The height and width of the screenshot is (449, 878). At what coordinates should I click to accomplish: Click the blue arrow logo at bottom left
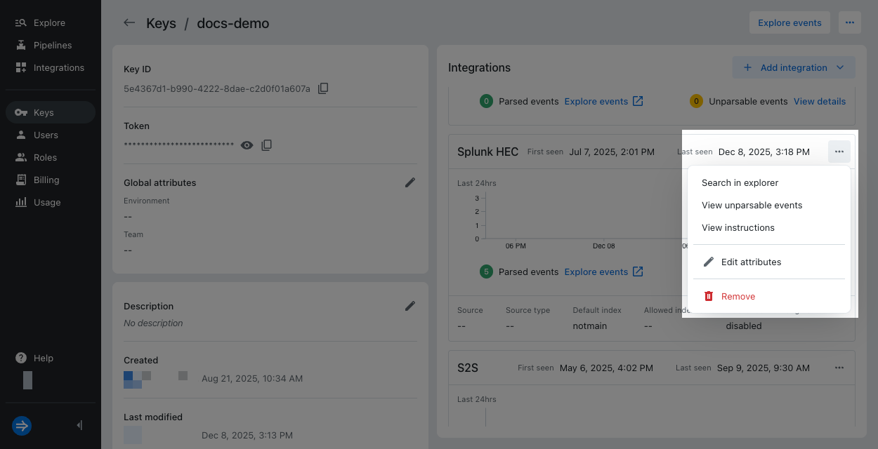[x=22, y=425]
